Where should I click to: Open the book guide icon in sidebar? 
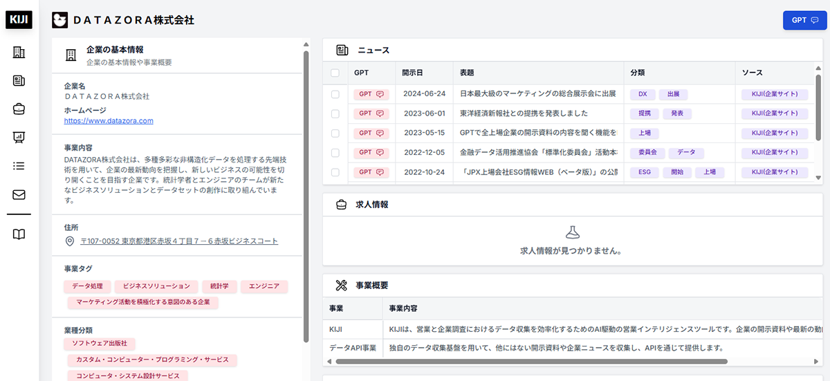point(19,234)
